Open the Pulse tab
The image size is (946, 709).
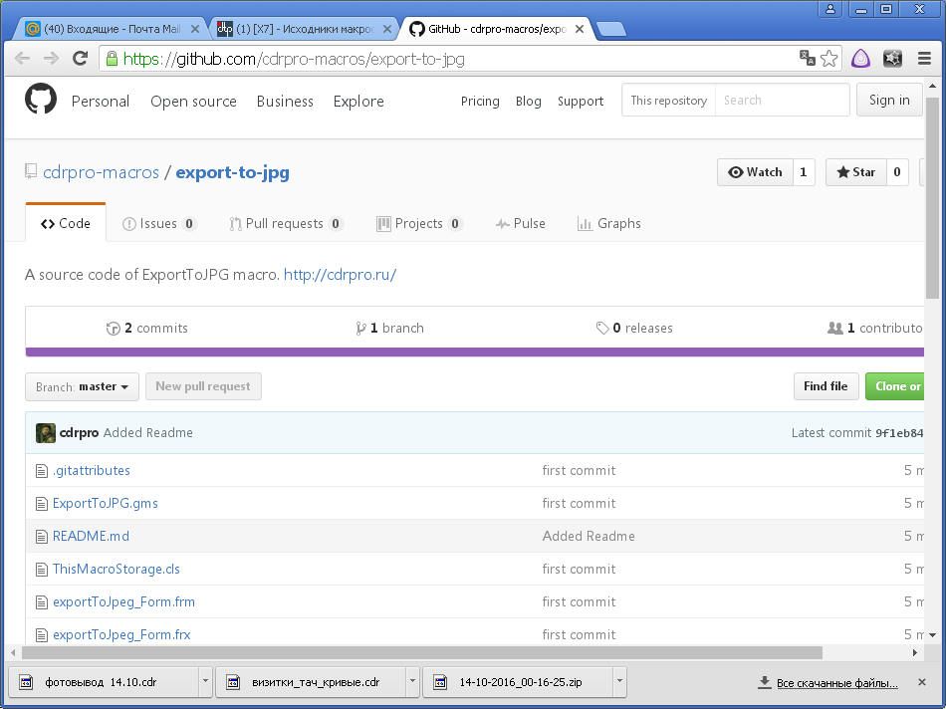[x=520, y=224]
